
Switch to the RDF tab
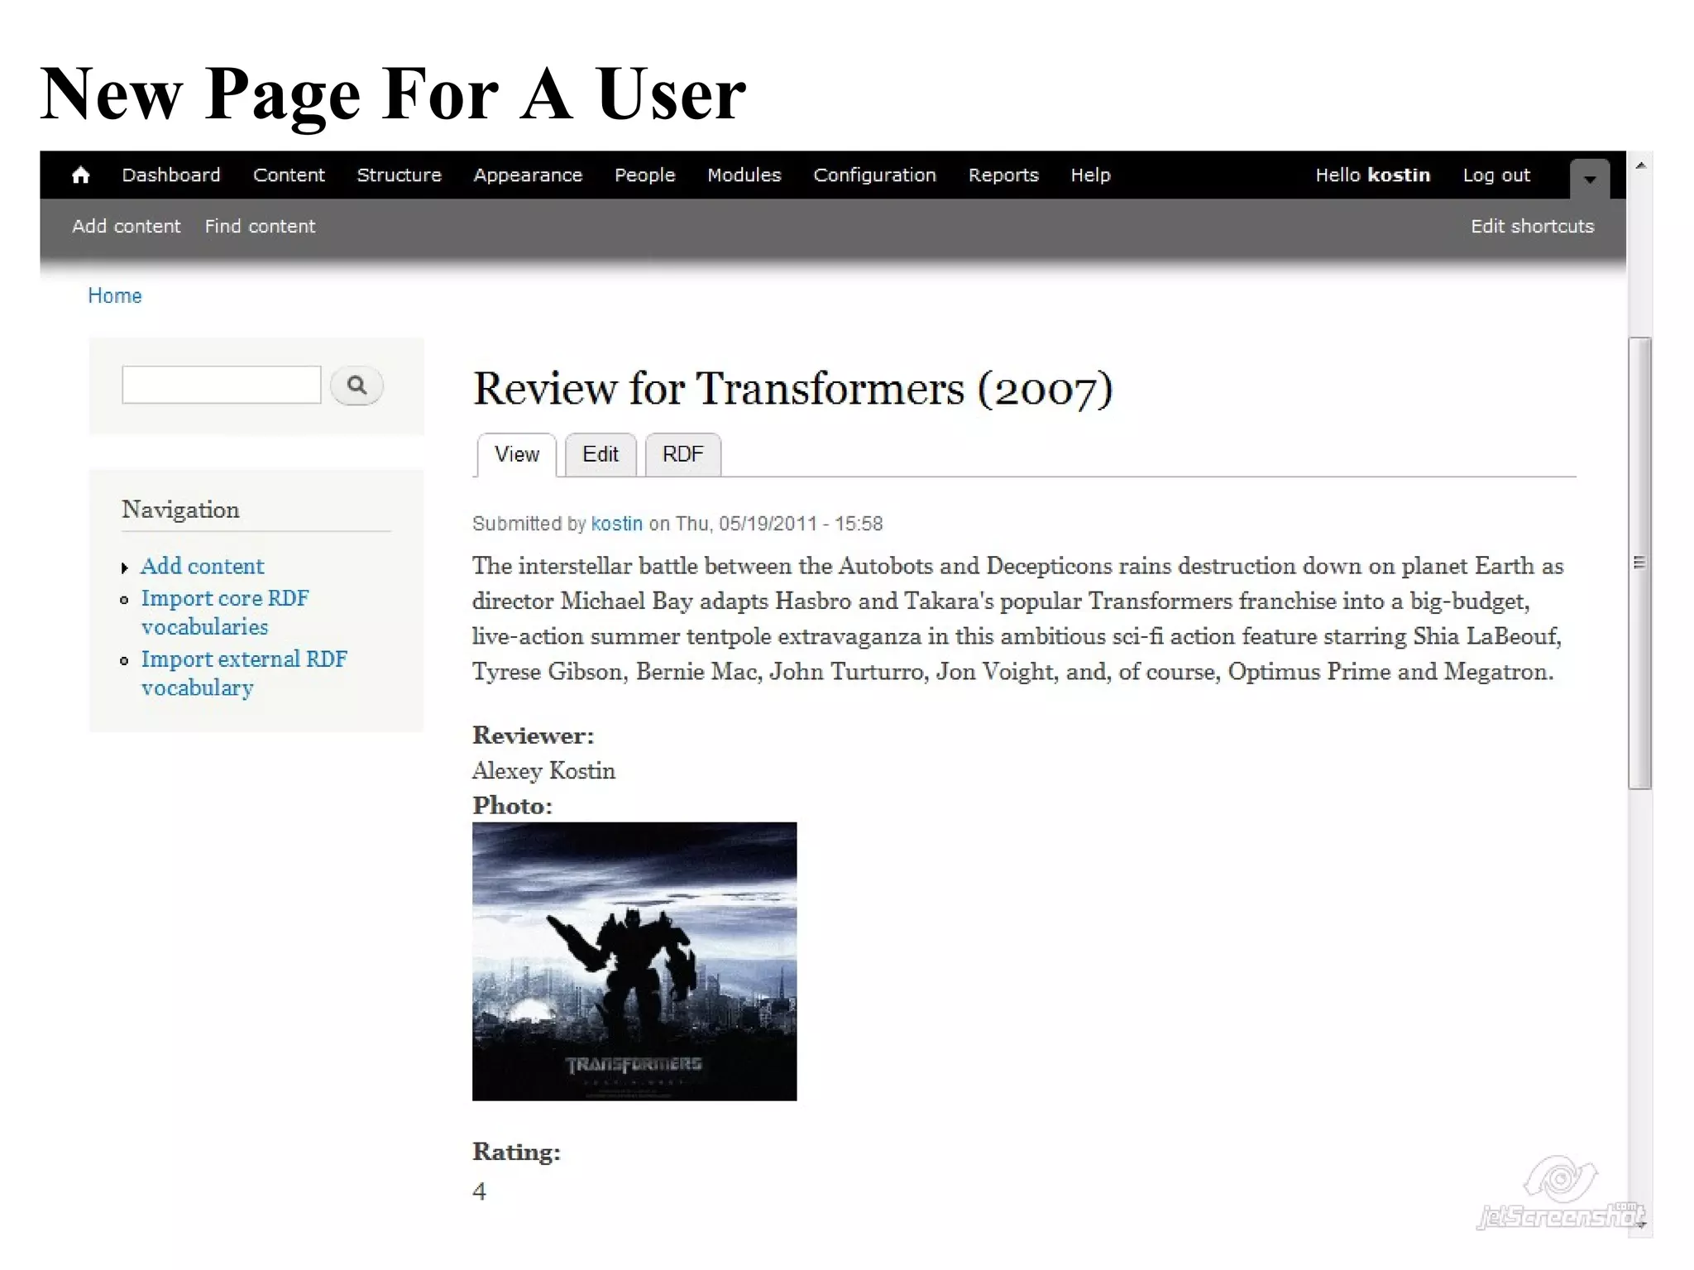click(682, 454)
